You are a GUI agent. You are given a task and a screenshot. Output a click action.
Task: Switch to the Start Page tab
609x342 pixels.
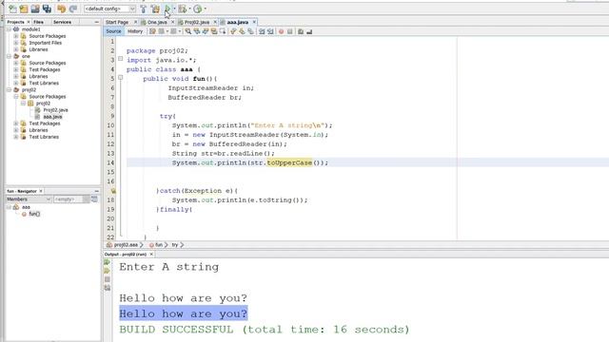117,22
